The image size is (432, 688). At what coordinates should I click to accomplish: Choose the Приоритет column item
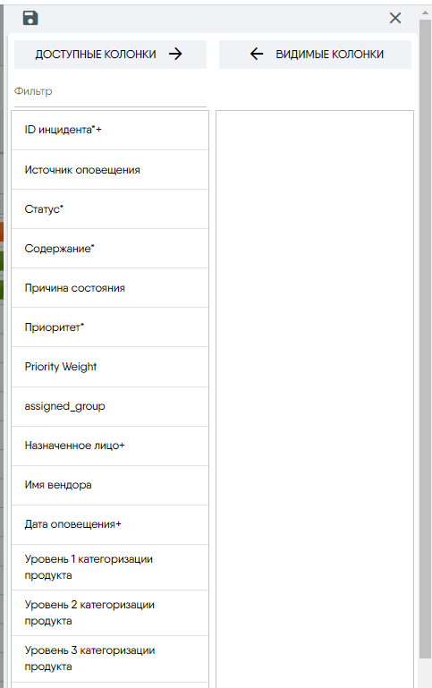(110, 327)
